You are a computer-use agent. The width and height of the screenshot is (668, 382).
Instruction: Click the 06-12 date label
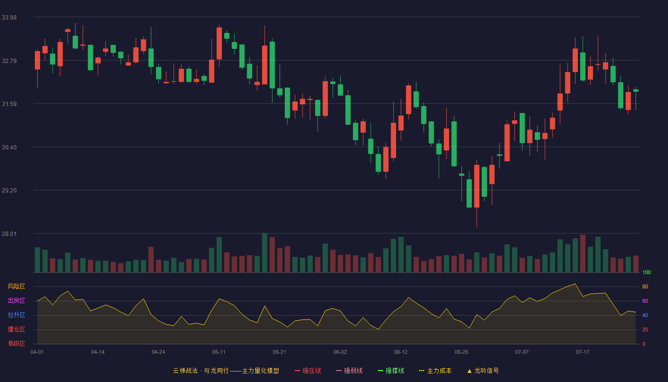coord(401,352)
